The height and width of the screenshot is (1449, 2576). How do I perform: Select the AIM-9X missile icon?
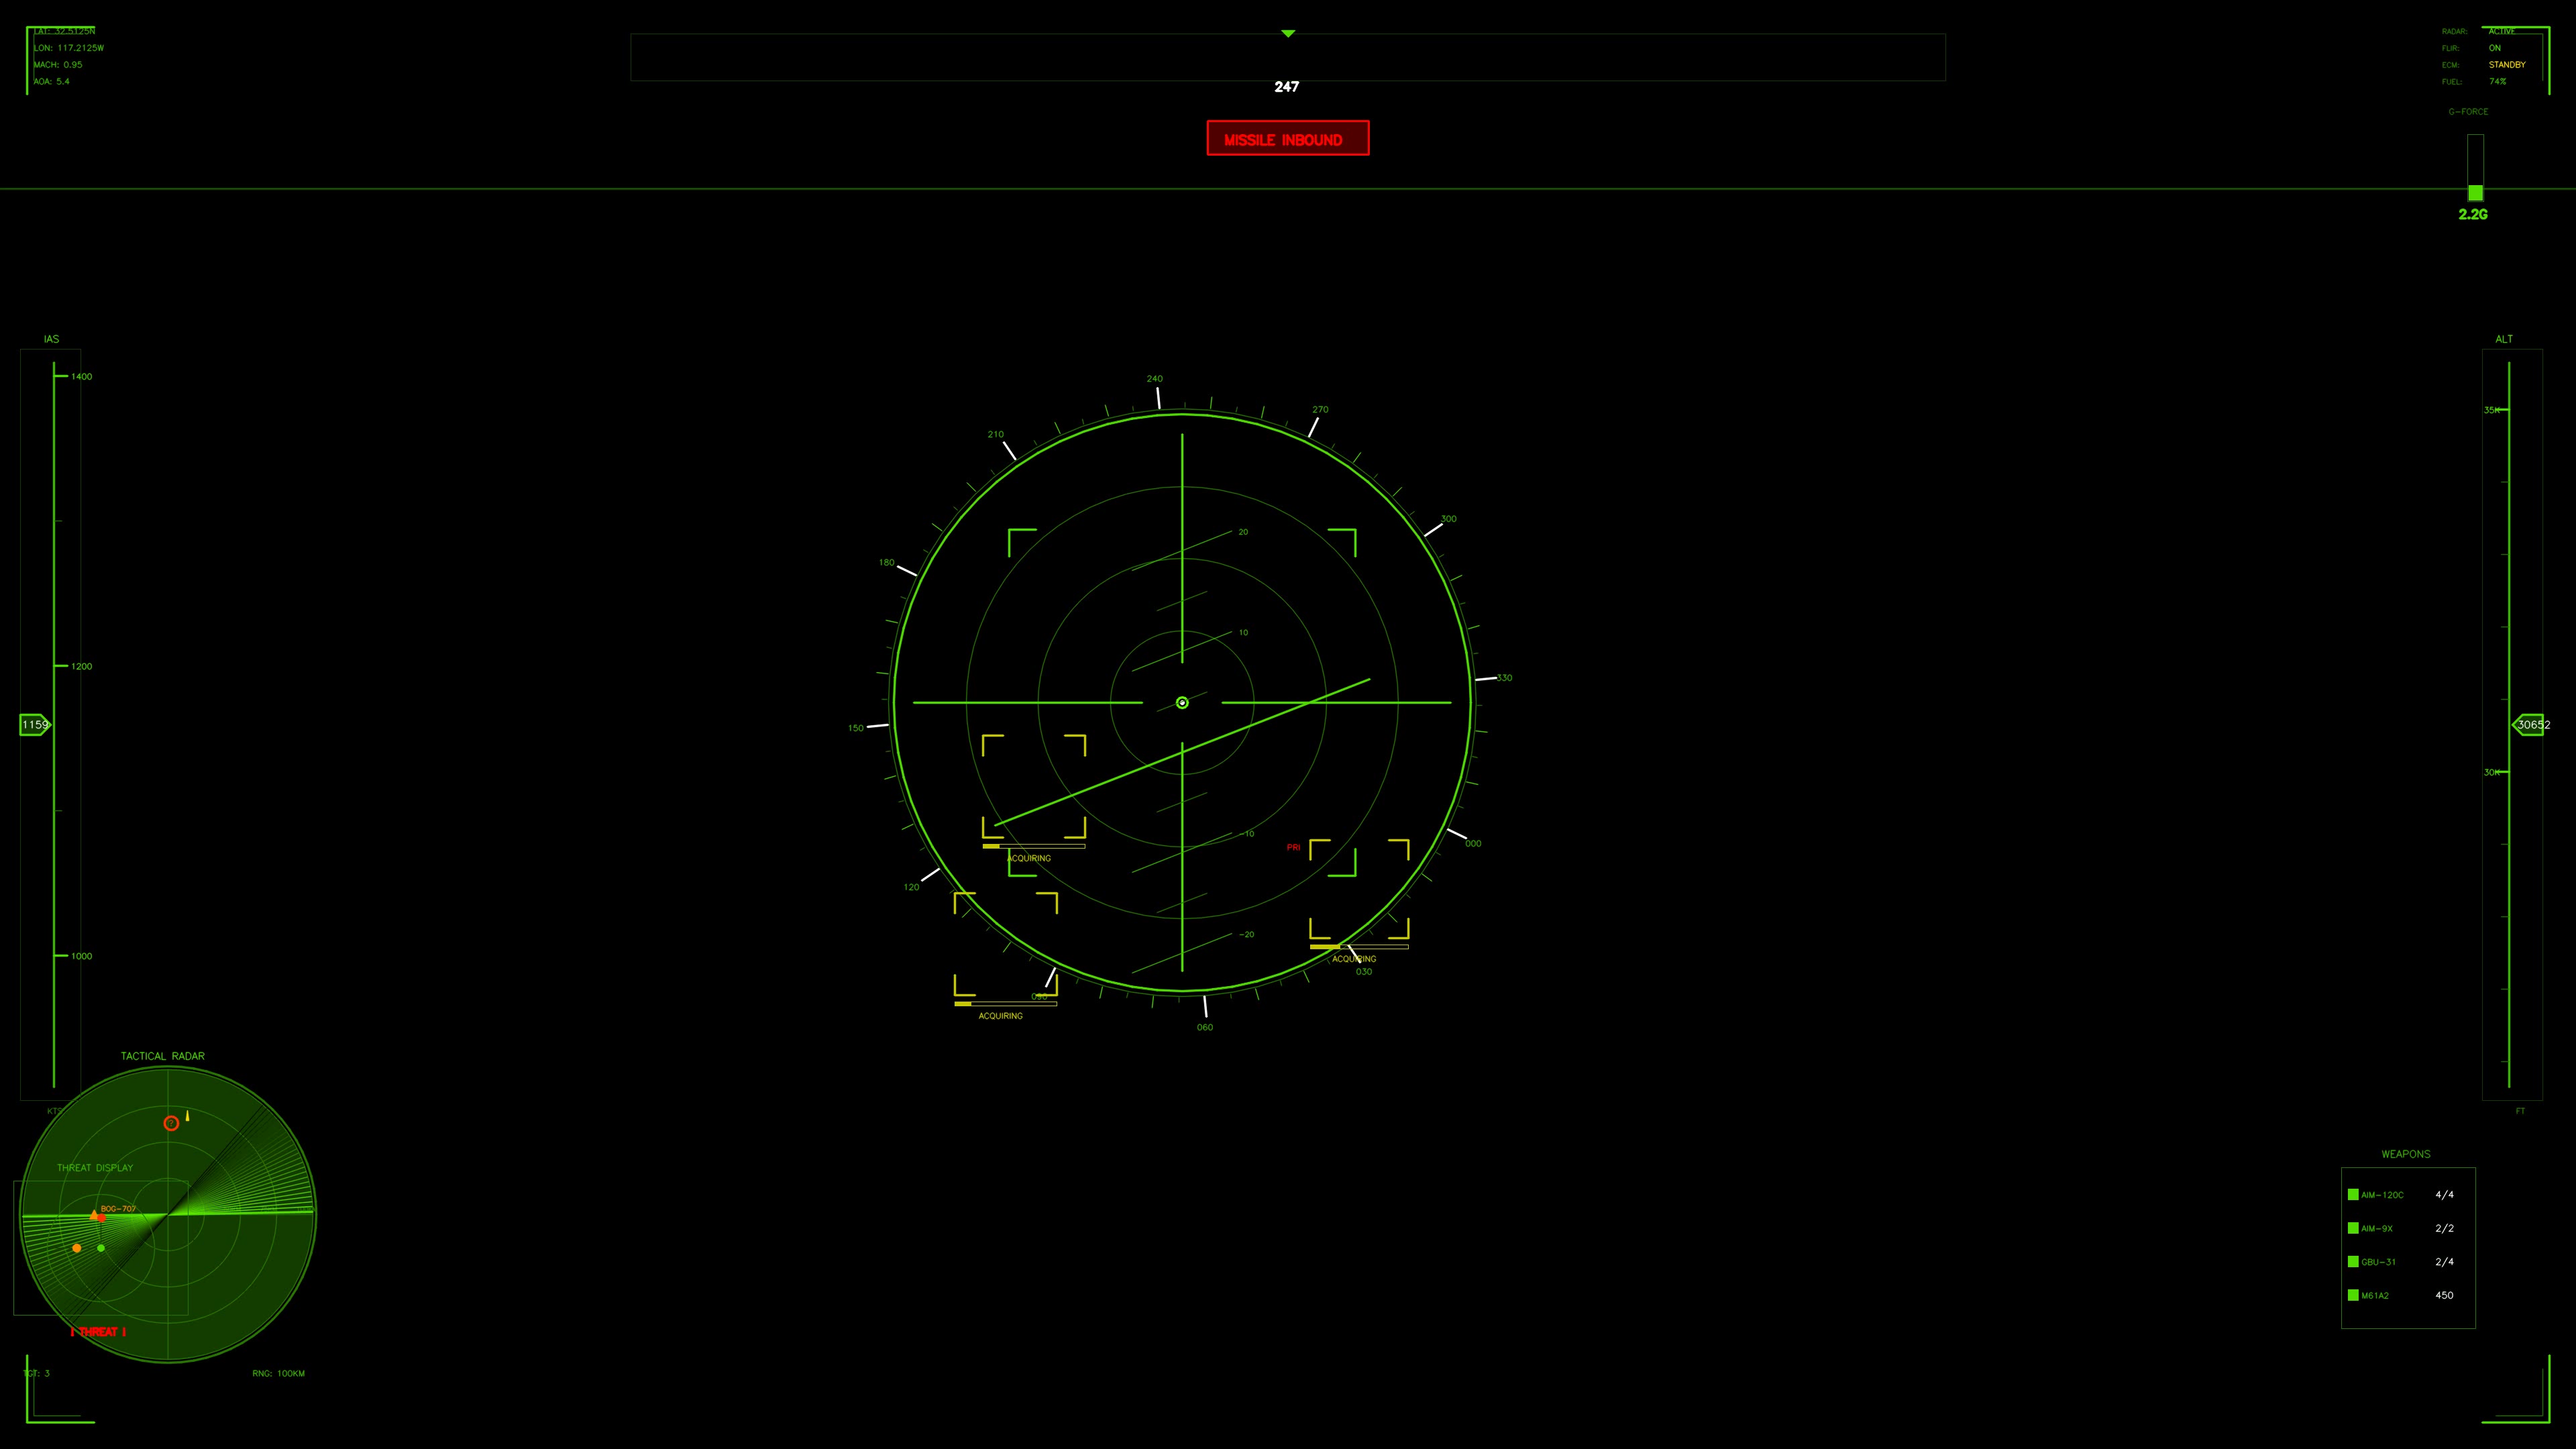coord(2354,1229)
